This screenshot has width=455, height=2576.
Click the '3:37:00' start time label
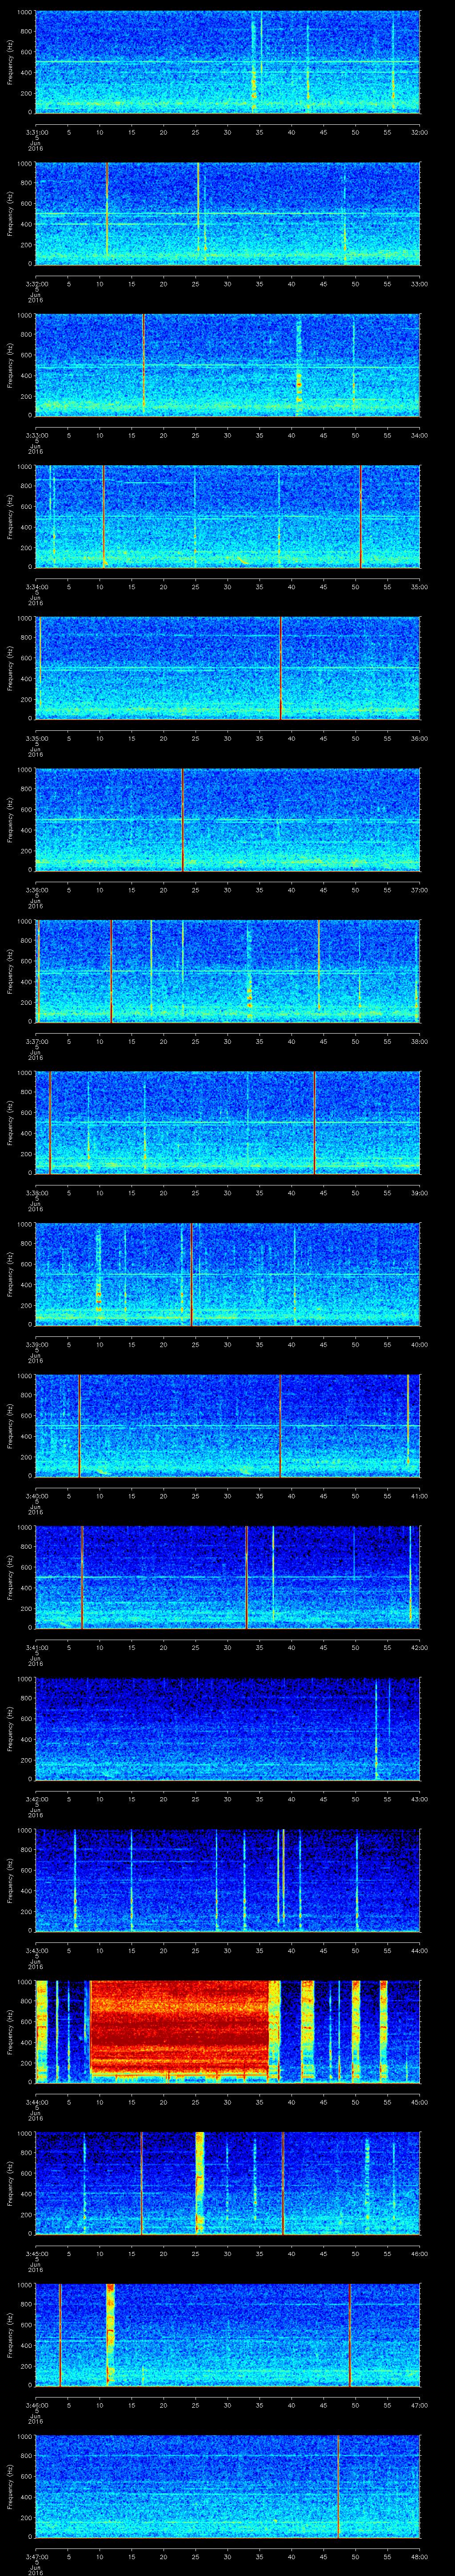tap(36, 1041)
